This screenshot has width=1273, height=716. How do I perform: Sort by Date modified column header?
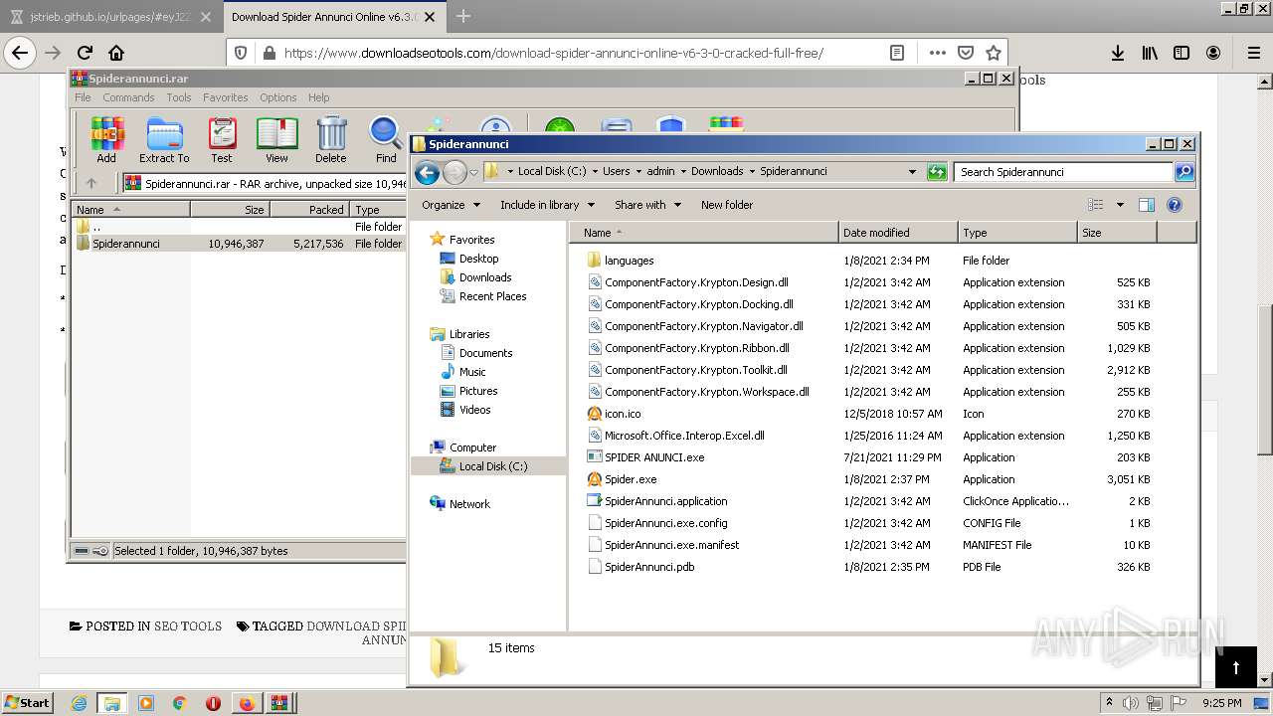(898, 233)
